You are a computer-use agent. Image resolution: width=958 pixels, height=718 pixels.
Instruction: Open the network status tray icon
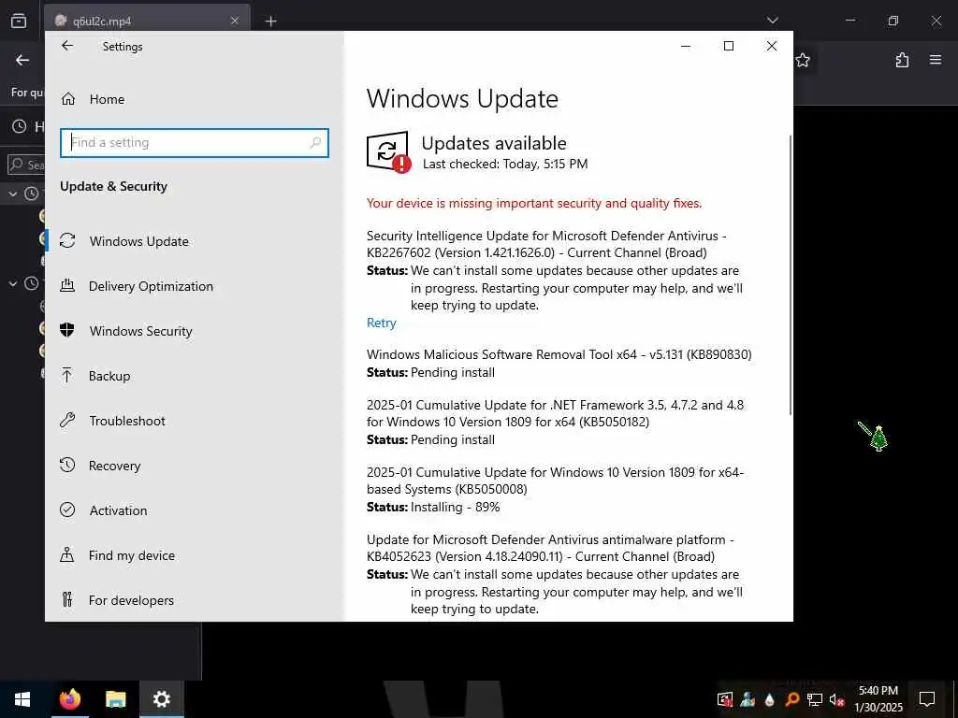(x=814, y=699)
